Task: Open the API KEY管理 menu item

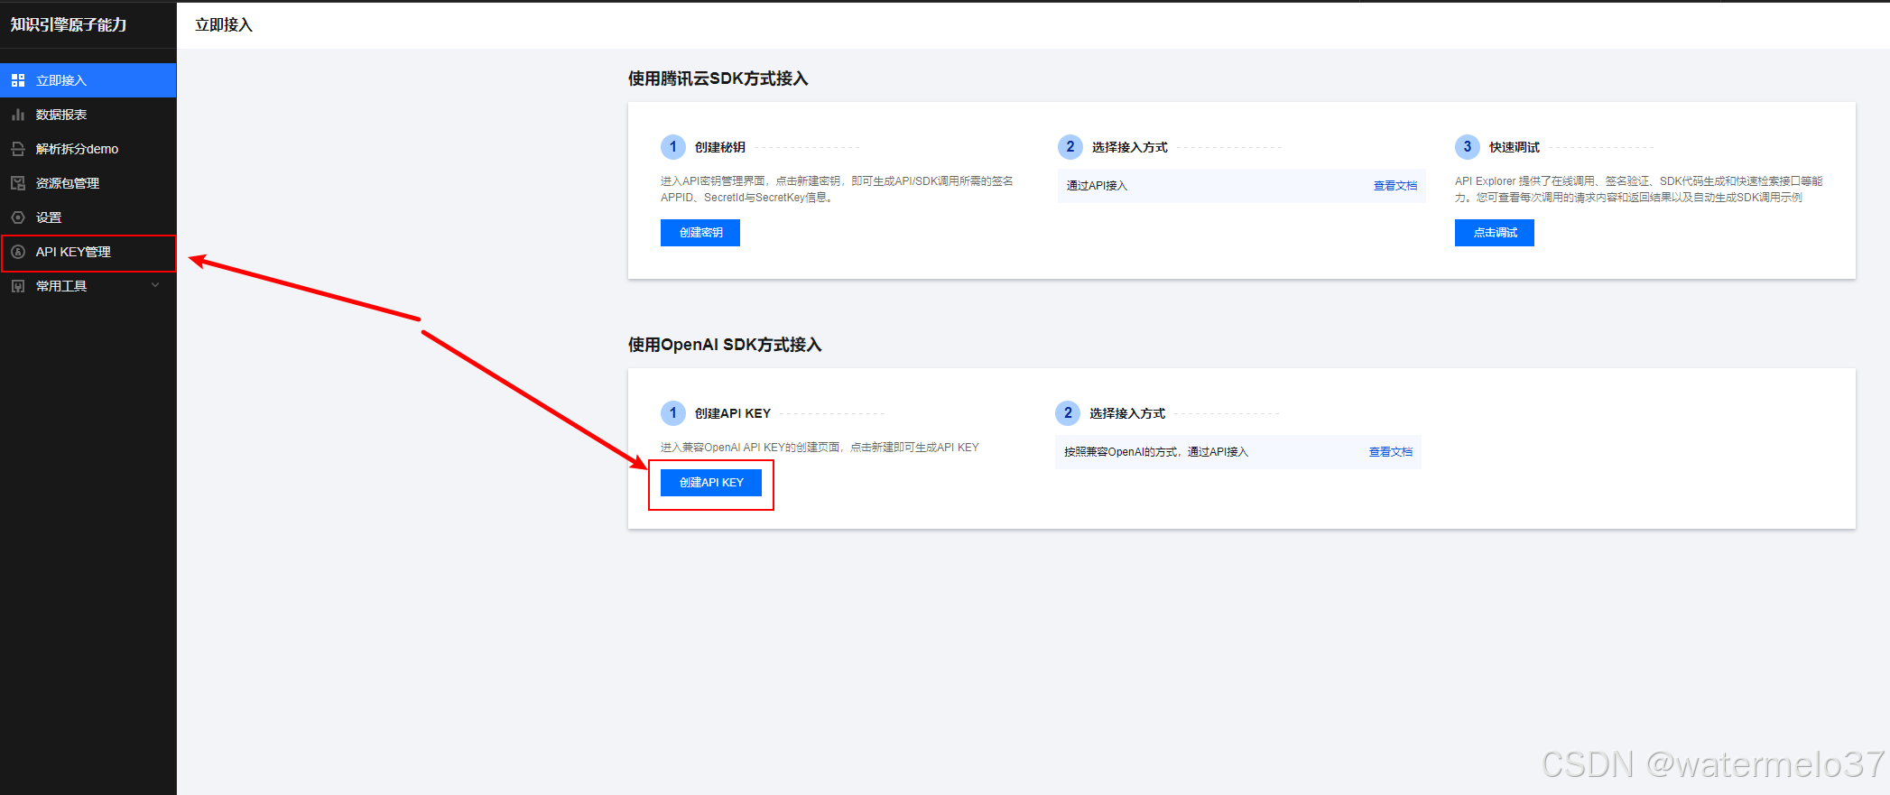Action: [x=73, y=252]
